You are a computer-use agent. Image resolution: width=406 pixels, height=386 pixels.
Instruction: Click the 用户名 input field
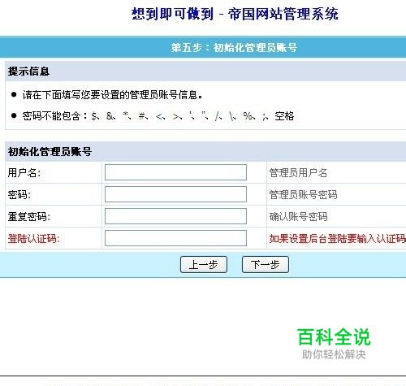pyautogui.click(x=175, y=172)
